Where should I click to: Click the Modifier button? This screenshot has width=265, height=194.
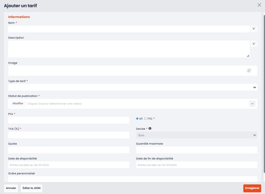18,103
